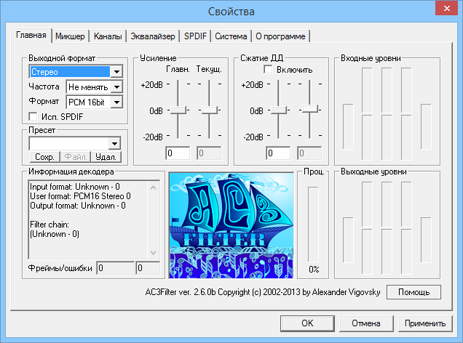Tick the Включить checkbox for Сжатие ДД
This screenshot has width=463, height=343.
click(x=268, y=70)
